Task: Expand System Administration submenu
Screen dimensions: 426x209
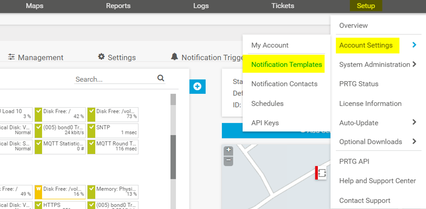Action: [x=414, y=64]
